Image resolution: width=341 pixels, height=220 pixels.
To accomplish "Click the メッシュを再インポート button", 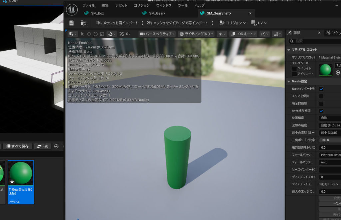I will [117, 23].
